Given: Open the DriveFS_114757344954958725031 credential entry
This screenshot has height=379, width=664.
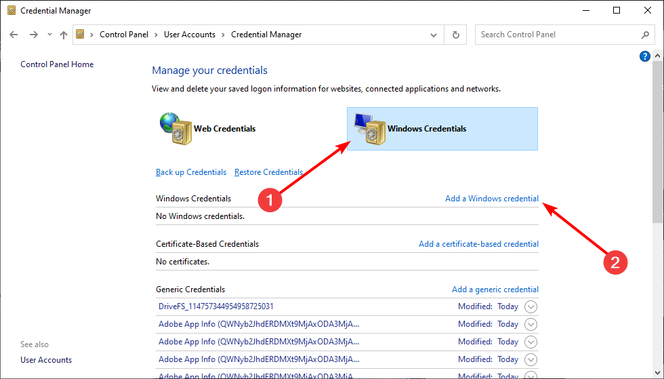Looking at the screenshot, I should pyautogui.click(x=216, y=306).
